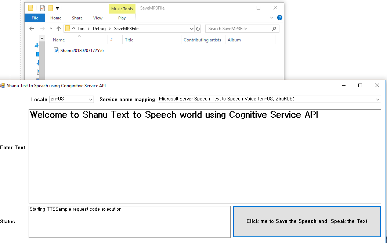Switch to the Home ribbon tab
This screenshot has width=387, height=243.
point(56,18)
